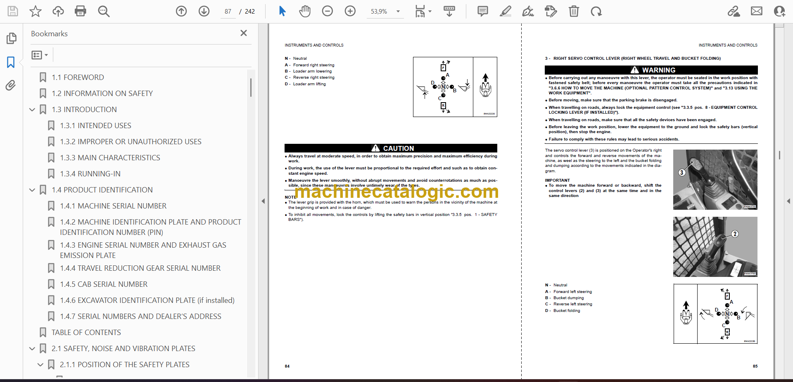
Task: Select 1.3.4 RUNNING-IN bookmark
Action: [90, 174]
